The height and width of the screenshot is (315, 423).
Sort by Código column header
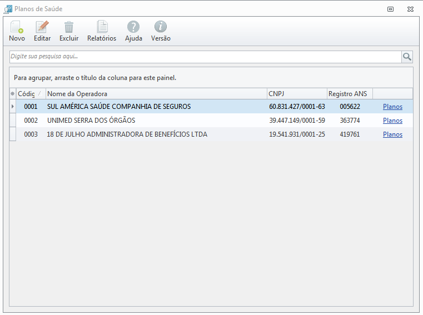pyautogui.click(x=31, y=94)
